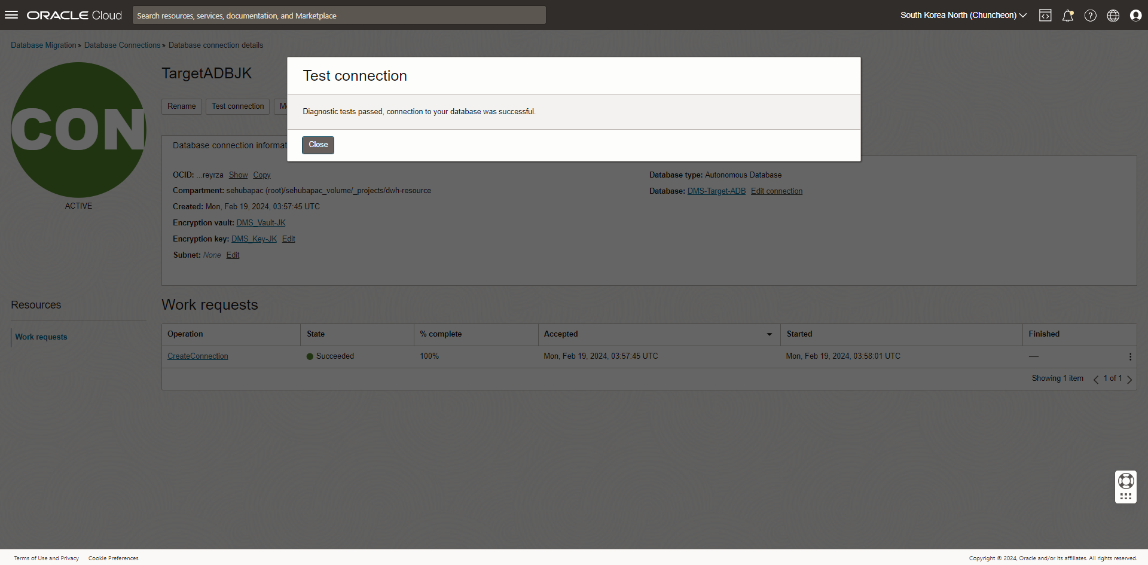Close the Test connection dialog
Viewport: 1148px width, 565px height.
click(318, 145)
